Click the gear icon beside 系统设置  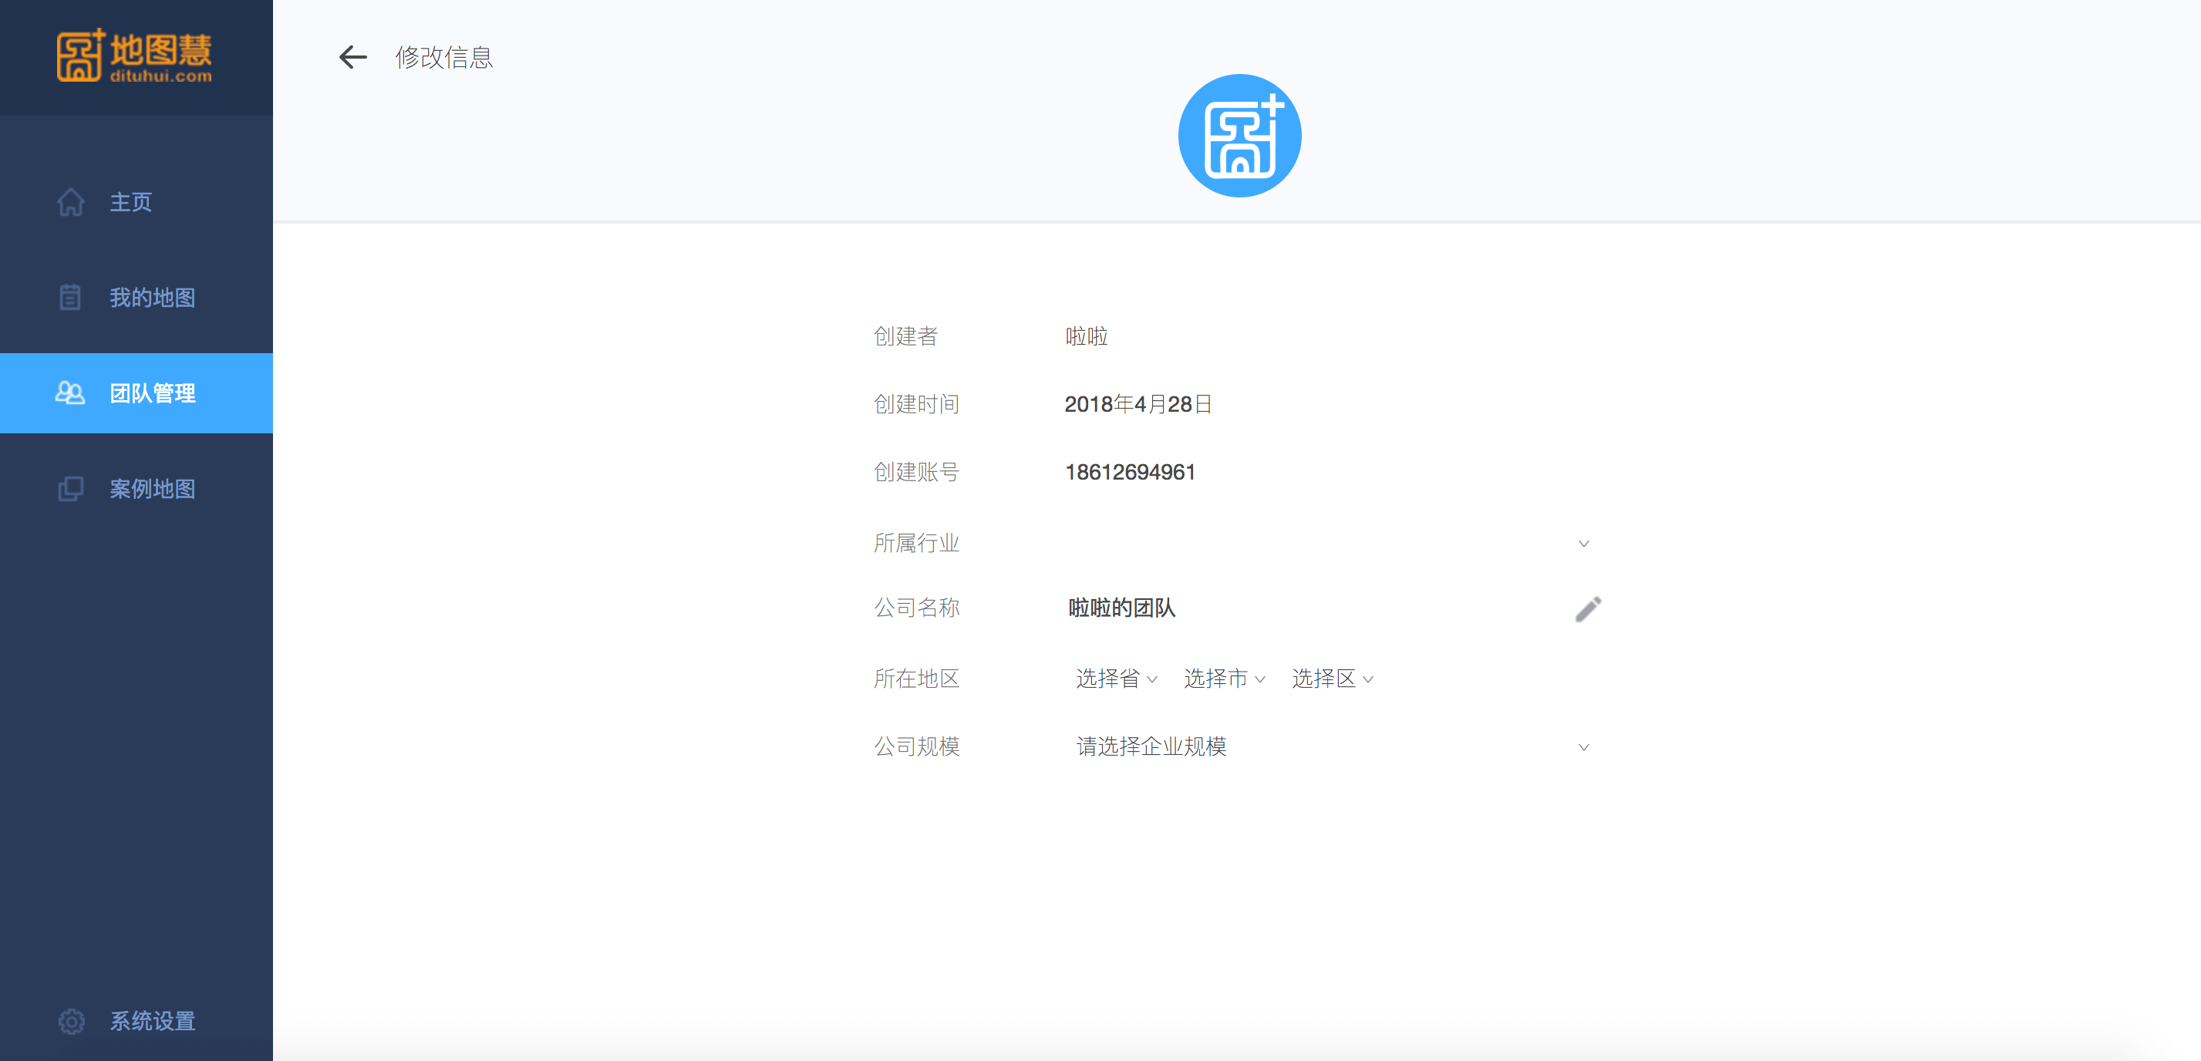click(71, 1021)
